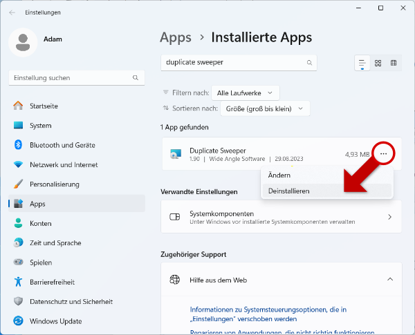The height and width of the screenshot is (335, 415).
Task: Click the Netzwerk Wi-Fi icon
Action: (x=18, y=164)
